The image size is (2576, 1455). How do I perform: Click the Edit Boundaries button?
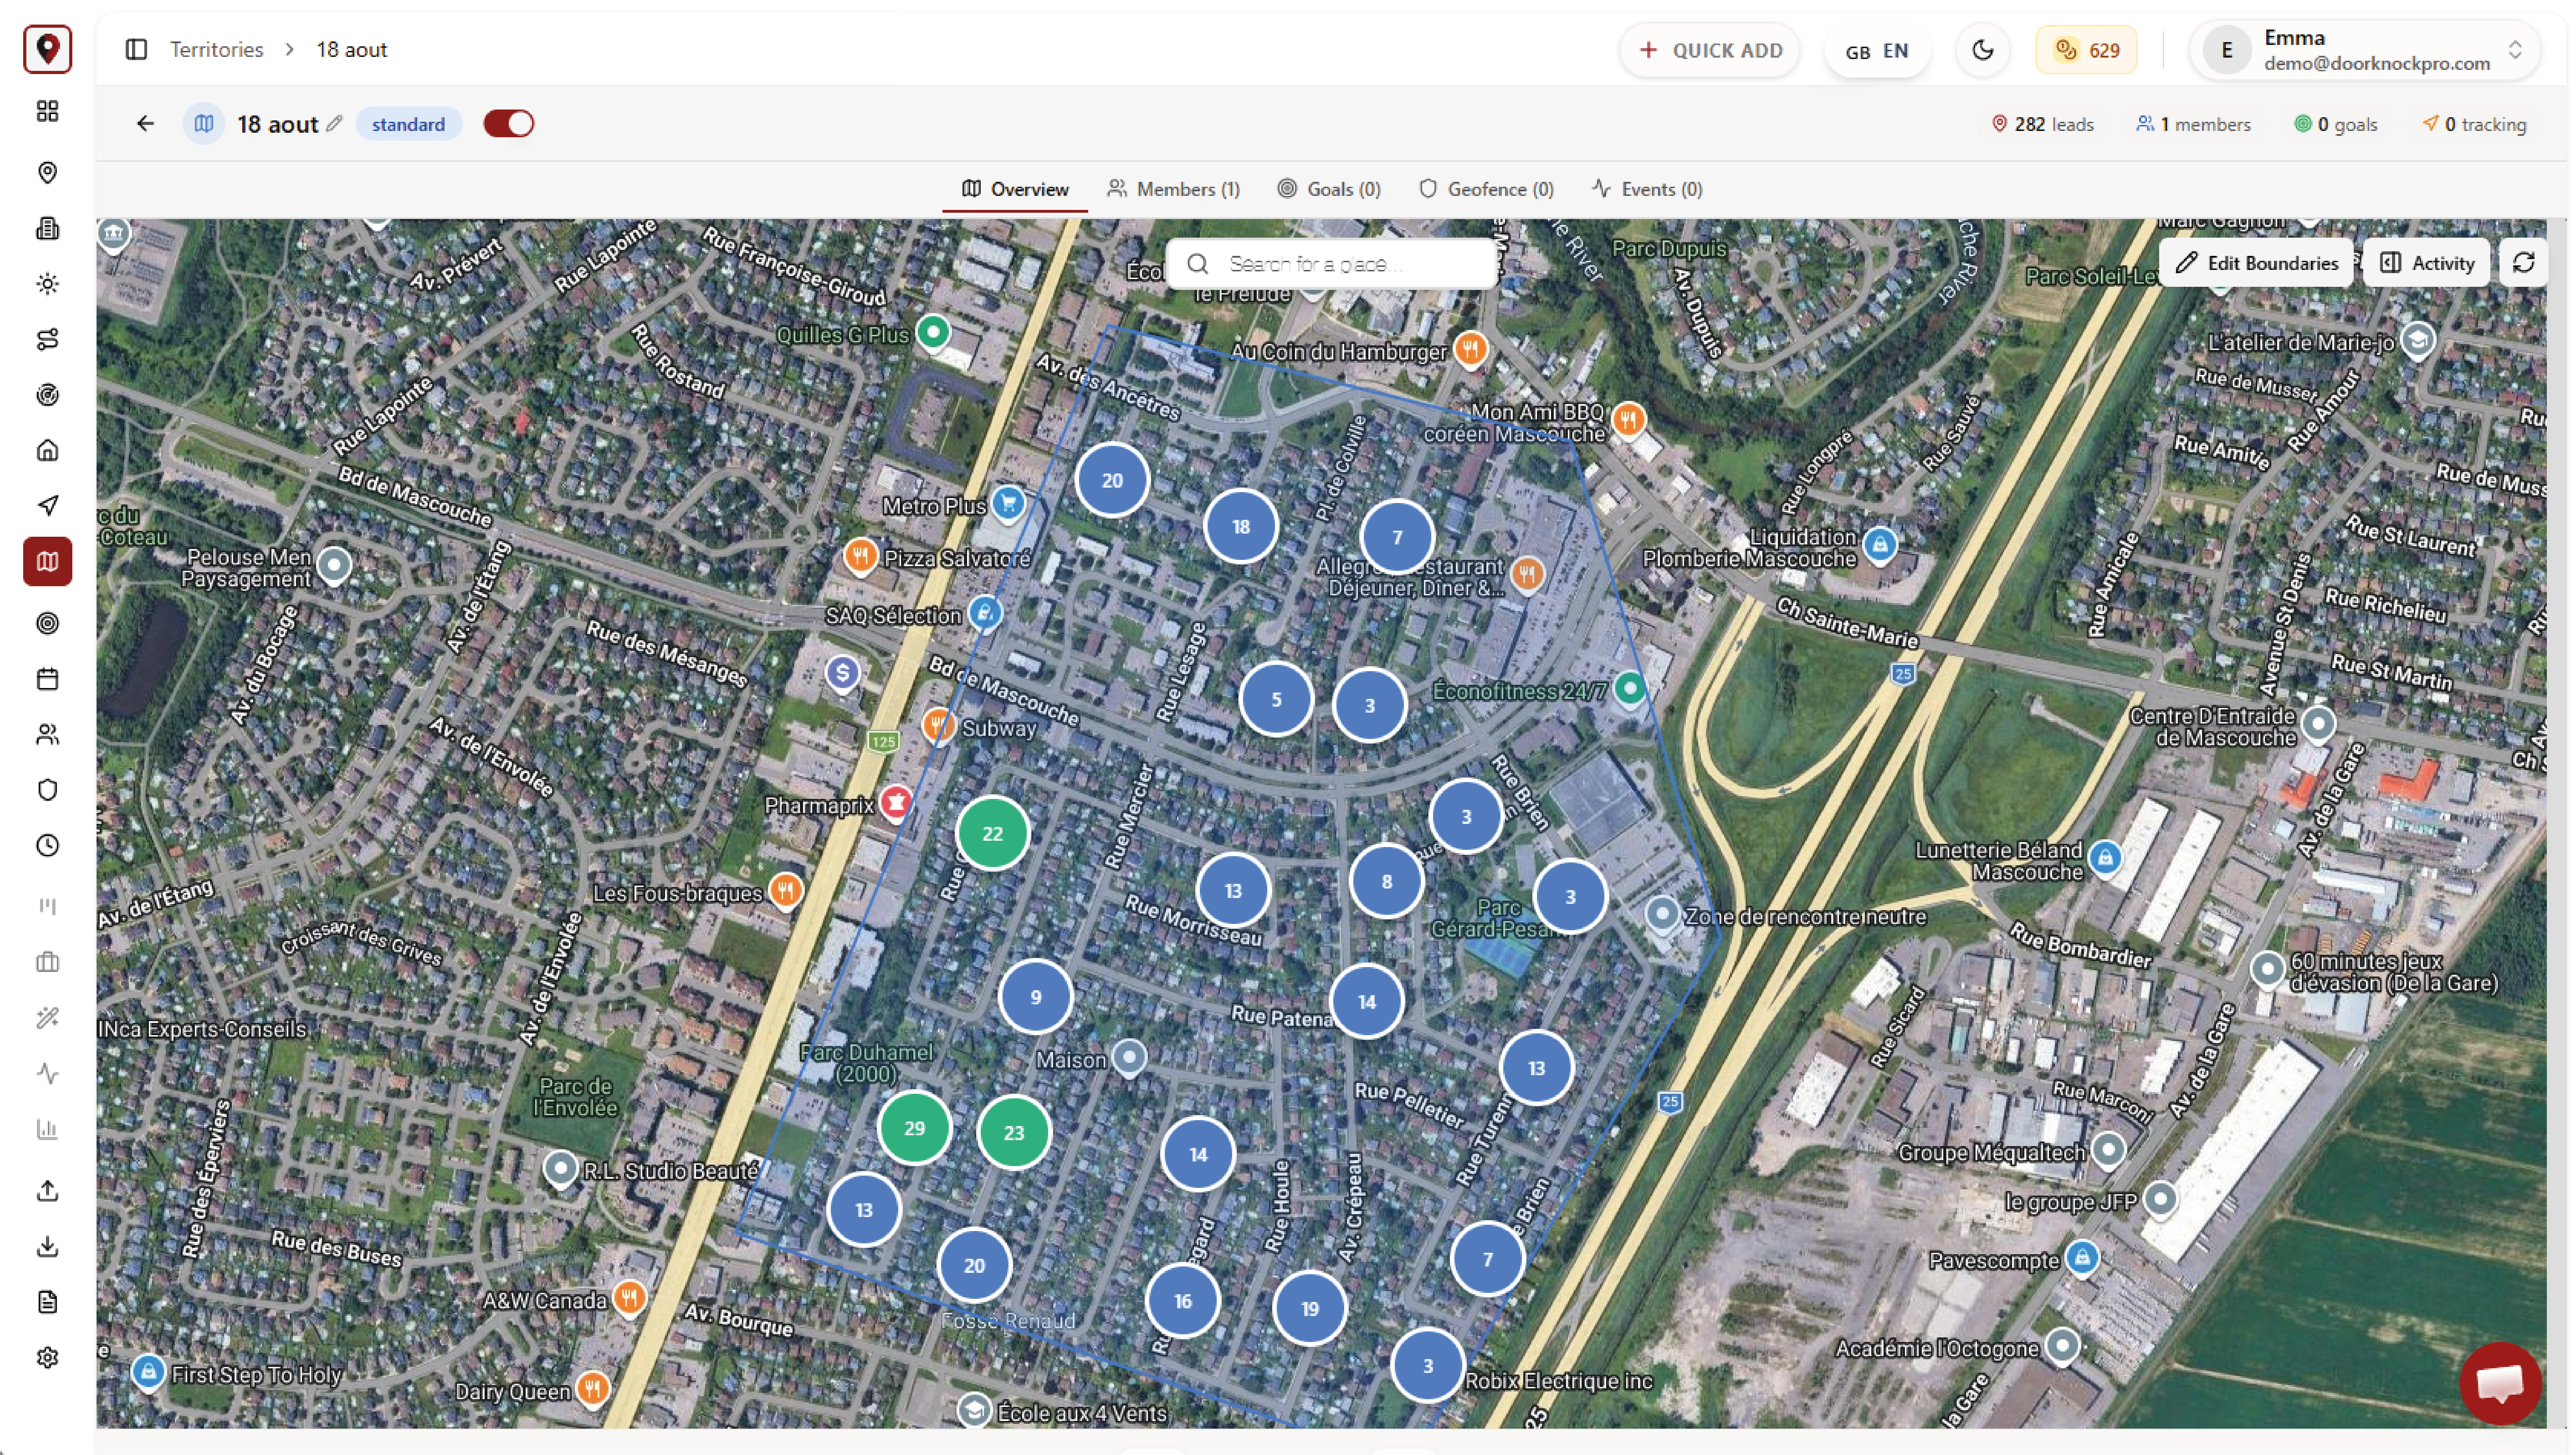(x=2256, y=263)
